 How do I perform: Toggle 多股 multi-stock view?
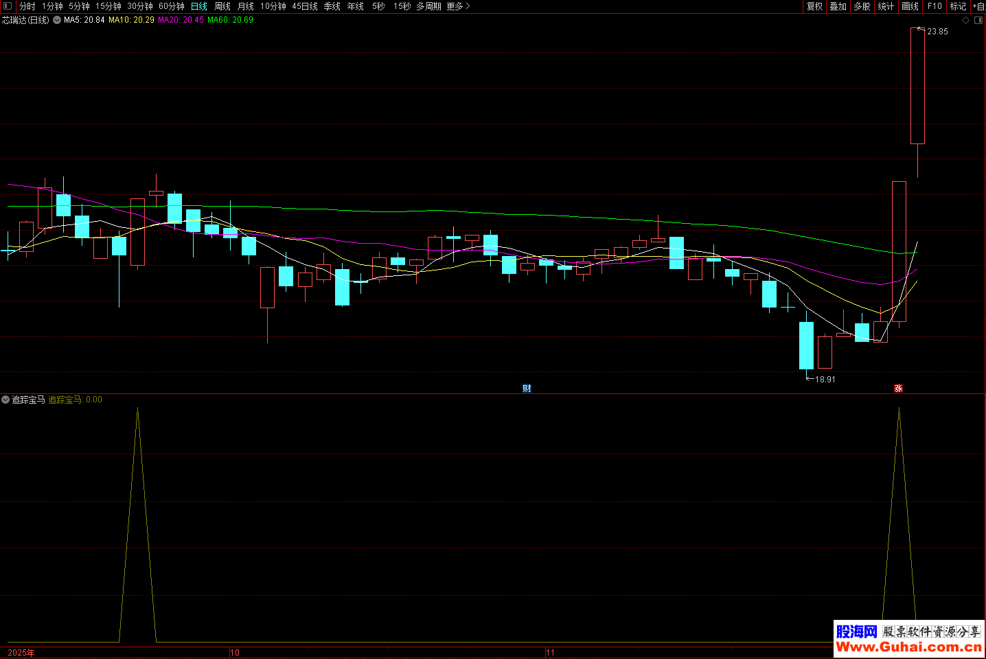point(862,6)
